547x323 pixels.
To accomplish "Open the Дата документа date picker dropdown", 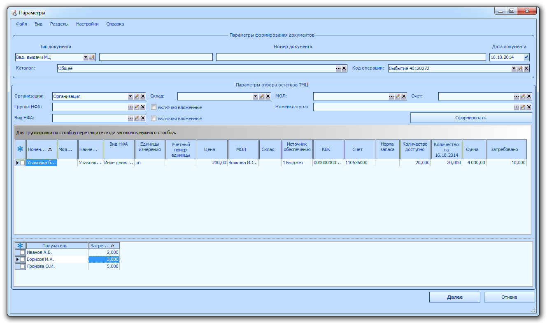I will click(526, 58).
